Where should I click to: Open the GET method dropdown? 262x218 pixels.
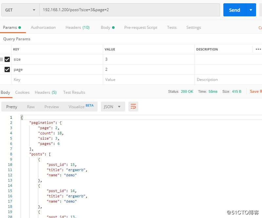tap(20, 10)
